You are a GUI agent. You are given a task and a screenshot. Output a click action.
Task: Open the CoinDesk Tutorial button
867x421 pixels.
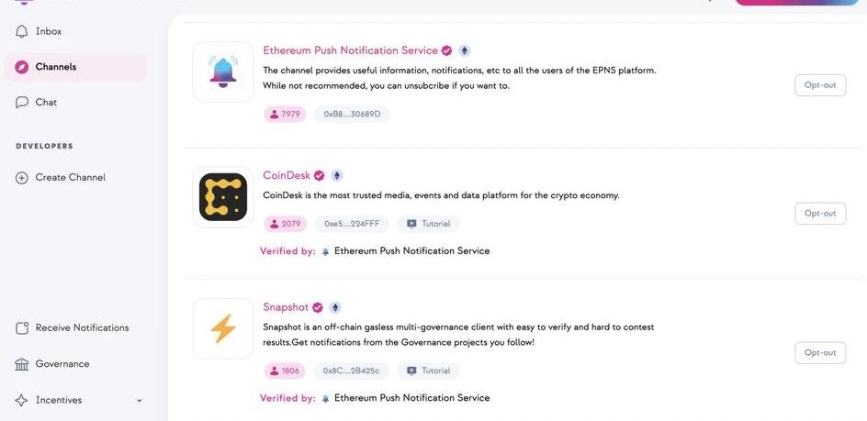pos(429,224)
